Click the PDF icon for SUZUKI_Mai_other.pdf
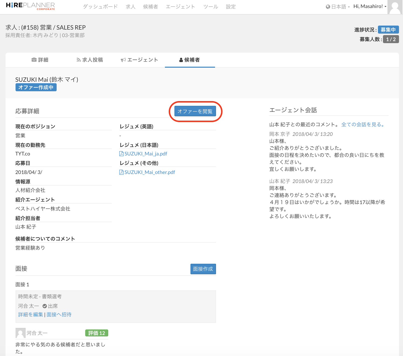The image size is (403, 356). coord(121,172)
